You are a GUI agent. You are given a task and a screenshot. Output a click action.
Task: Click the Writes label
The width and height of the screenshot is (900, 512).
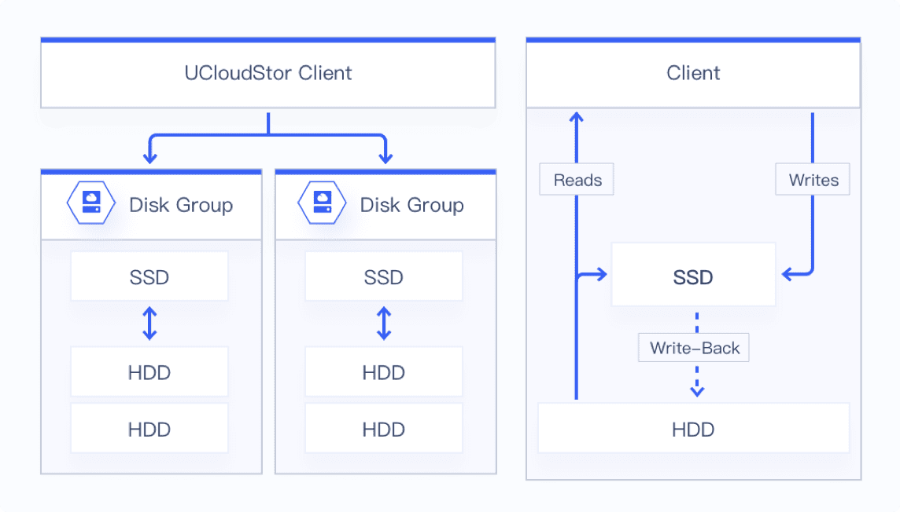coord(813,180)
